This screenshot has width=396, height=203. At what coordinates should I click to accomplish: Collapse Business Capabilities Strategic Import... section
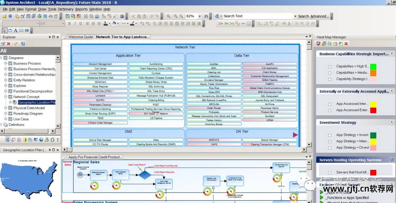(392, 54)
